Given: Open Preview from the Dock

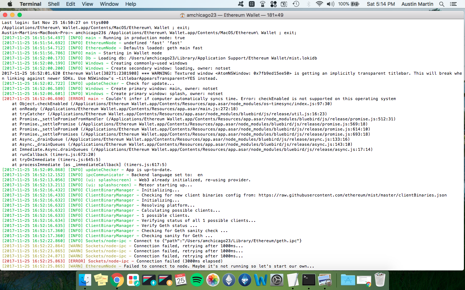Looking at the screenshot, I should (x=324, y=280).
